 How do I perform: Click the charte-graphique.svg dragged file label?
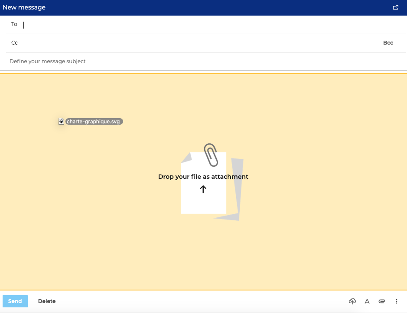(94, 121)
